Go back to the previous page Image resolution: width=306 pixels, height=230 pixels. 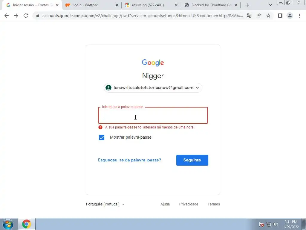point(7,16)
